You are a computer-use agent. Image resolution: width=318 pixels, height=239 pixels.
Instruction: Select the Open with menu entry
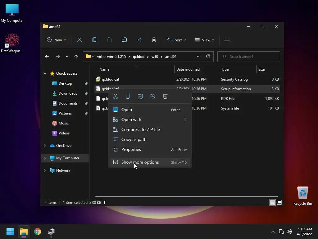click(x=150, y=119)
